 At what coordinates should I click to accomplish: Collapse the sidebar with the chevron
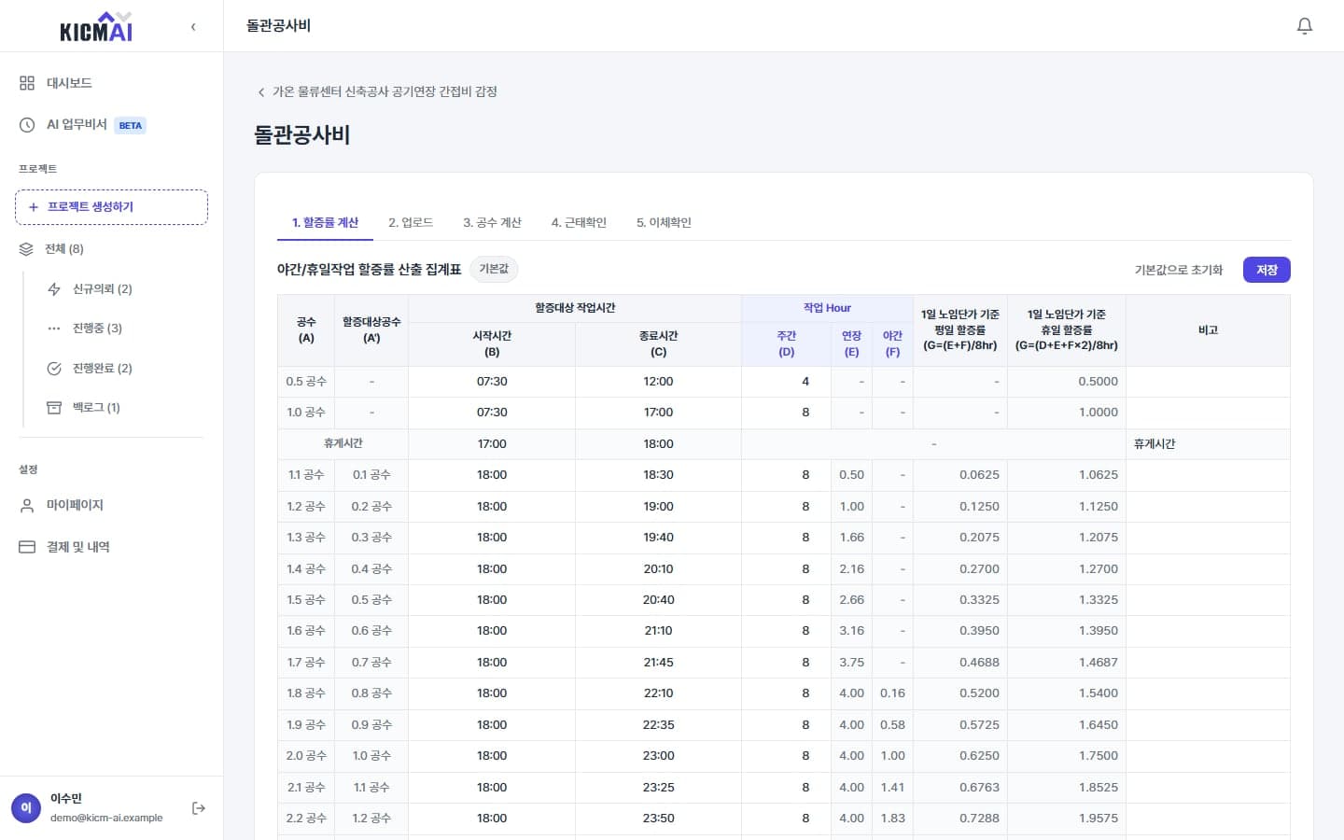coord(193,27)
